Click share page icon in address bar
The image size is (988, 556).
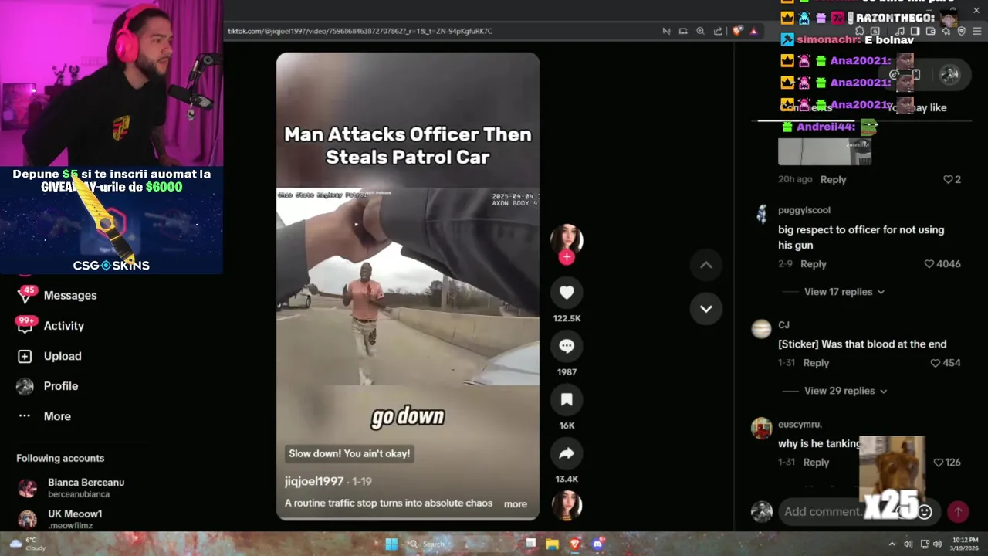718,31
